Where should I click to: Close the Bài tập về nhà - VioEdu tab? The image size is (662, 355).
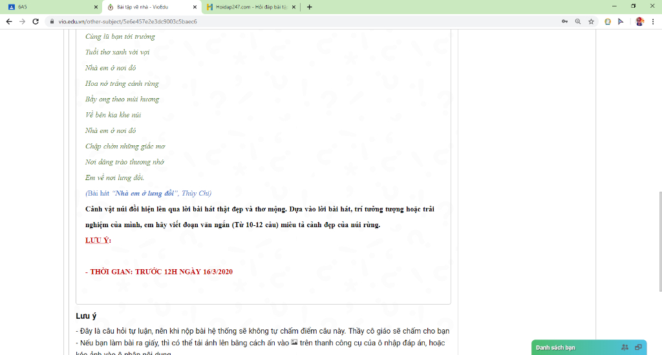pos(195,7)
